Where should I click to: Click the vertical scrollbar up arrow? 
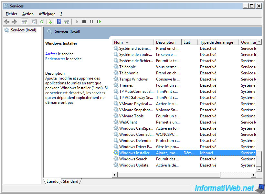[x=259, y=42]
